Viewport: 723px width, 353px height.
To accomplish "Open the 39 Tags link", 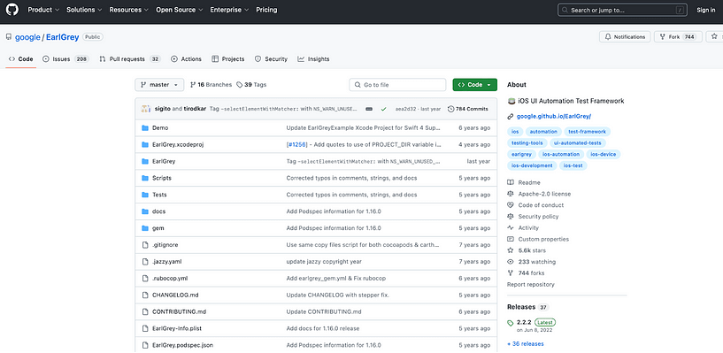I will (x=251, y=85).
